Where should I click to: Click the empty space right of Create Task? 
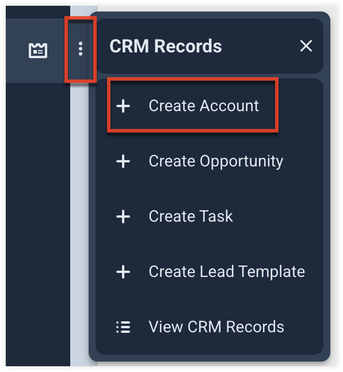(277, 217)
